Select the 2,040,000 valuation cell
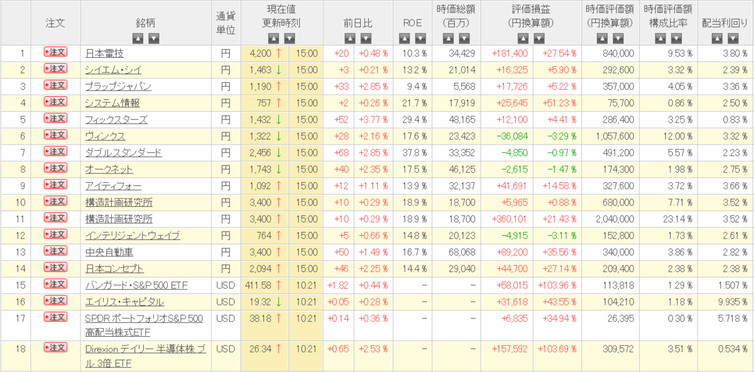 point(609,219)
